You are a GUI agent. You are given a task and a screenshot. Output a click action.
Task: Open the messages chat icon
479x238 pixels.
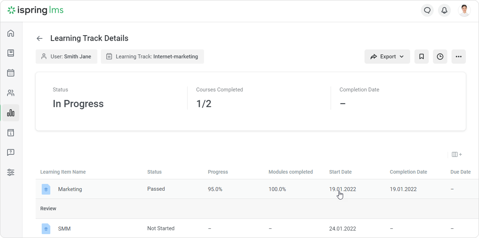coord(427,10)
